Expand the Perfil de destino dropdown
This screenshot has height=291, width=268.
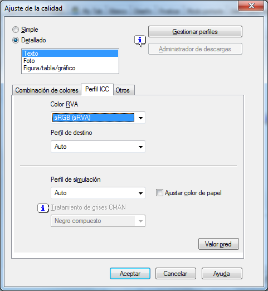98,147
